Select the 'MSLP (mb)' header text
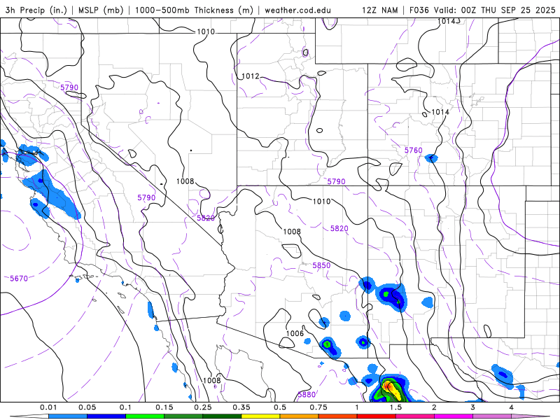This screenshot has height=420, width=560. [x=100, y=10]
